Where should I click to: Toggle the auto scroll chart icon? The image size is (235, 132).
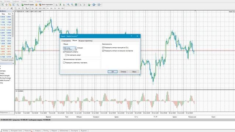(x=80, y=5)
